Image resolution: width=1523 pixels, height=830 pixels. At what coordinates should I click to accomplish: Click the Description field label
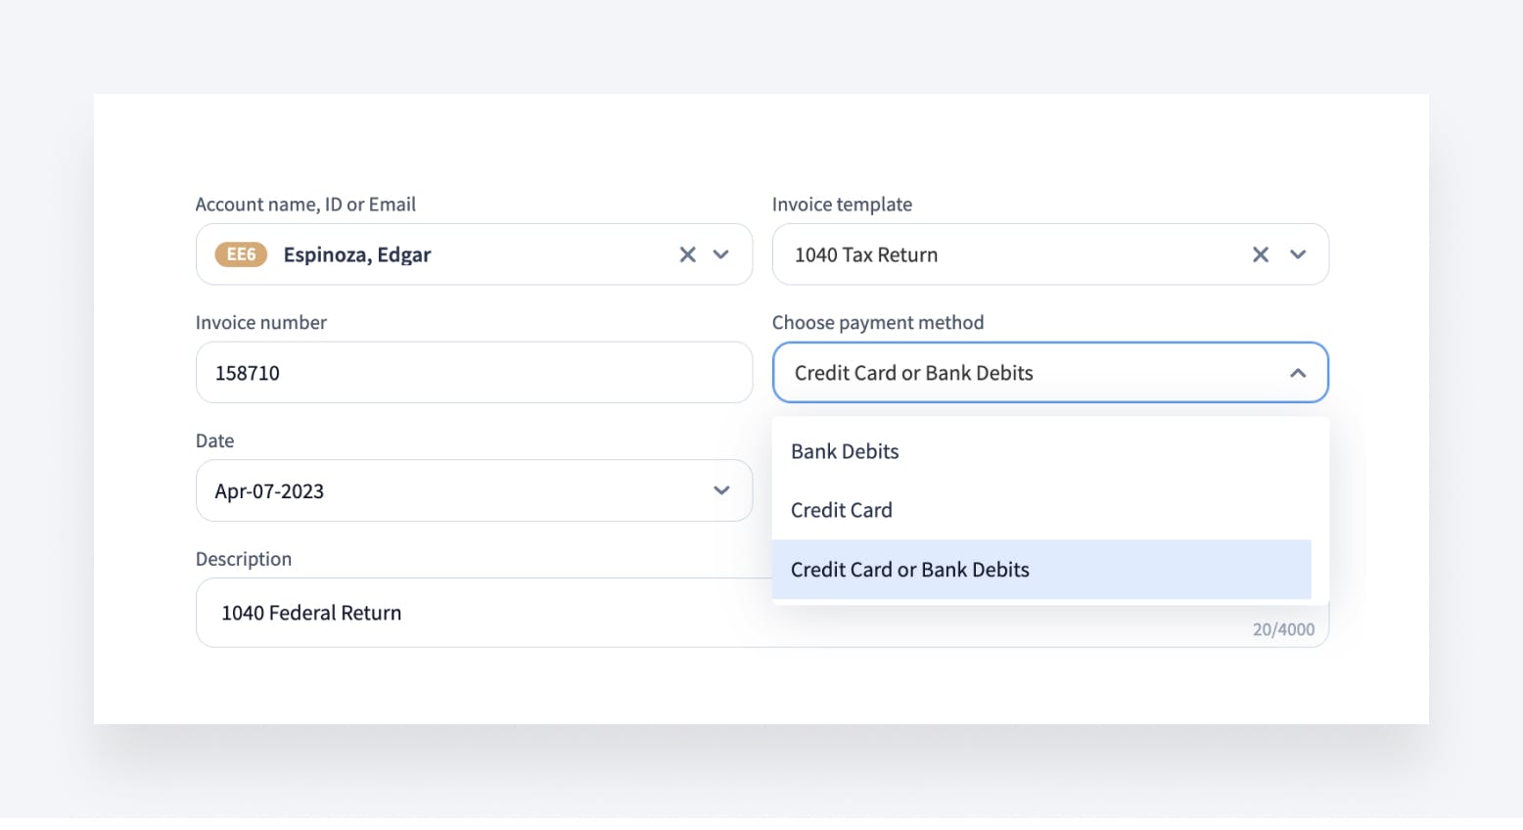244,559
